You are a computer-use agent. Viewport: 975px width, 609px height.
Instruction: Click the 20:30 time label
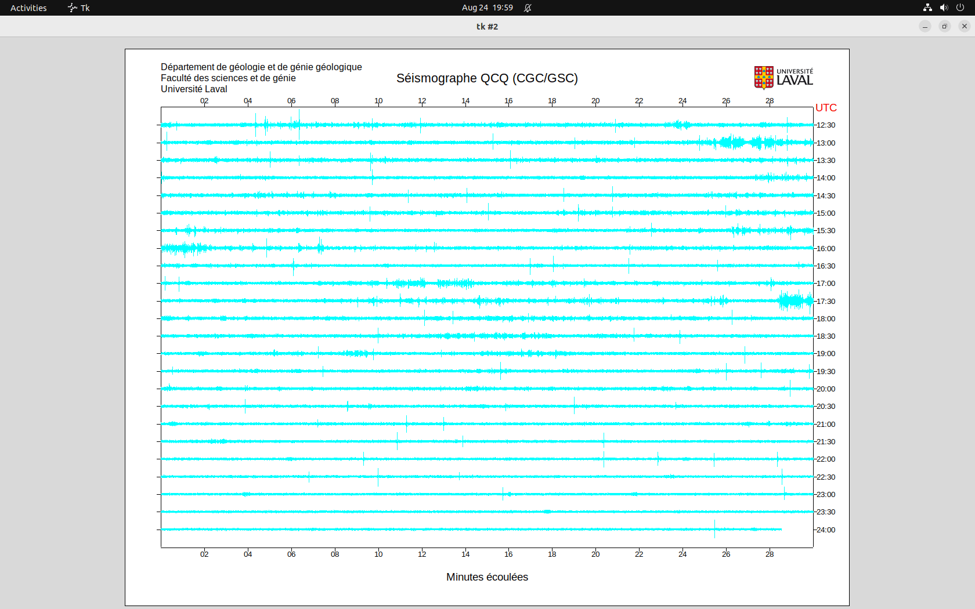coord(826,407)
